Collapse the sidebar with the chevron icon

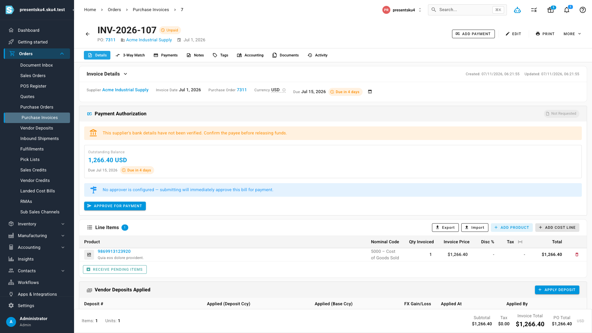pos(73,10)
